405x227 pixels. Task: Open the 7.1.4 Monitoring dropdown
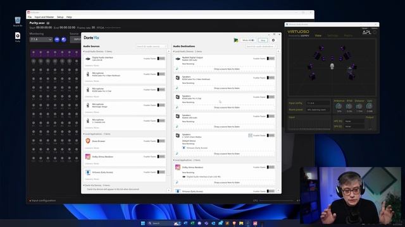(41, 39)
